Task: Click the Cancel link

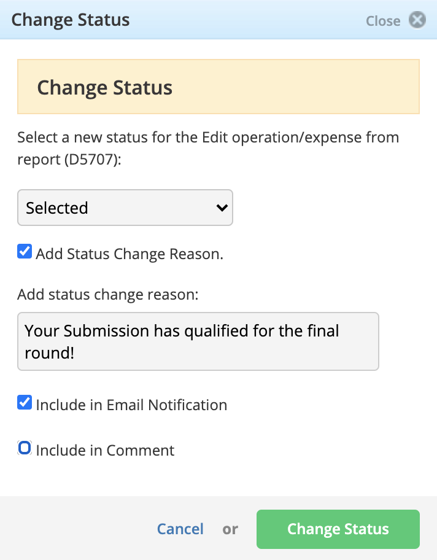Action: (x=180, y=529)
